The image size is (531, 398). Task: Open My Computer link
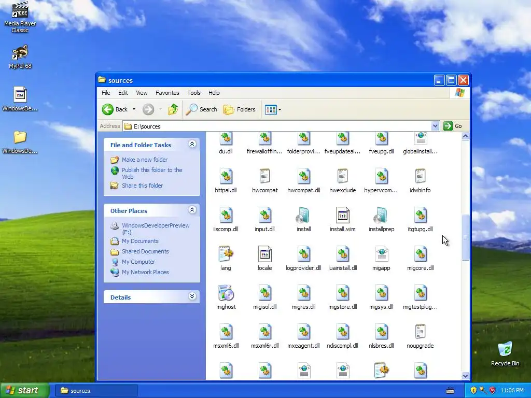tap(138, 262)
